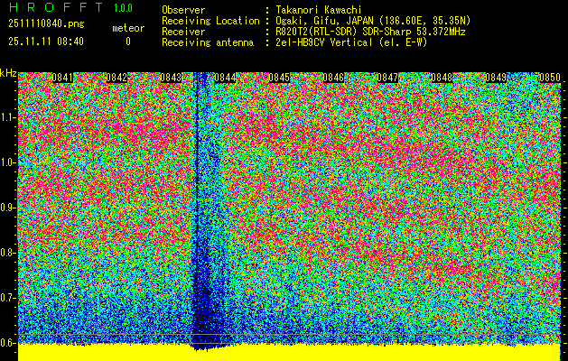568x361 pixels.
Task: Click the Receiving antenna field label
Action: pyautogui.click(x=208, y=42)
